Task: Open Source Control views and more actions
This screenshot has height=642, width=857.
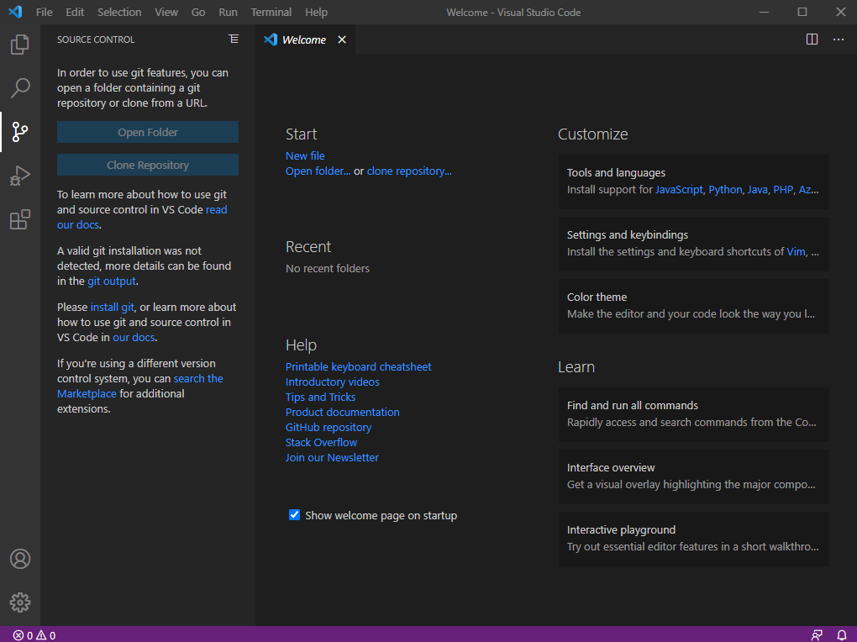Action: [234, 39]
